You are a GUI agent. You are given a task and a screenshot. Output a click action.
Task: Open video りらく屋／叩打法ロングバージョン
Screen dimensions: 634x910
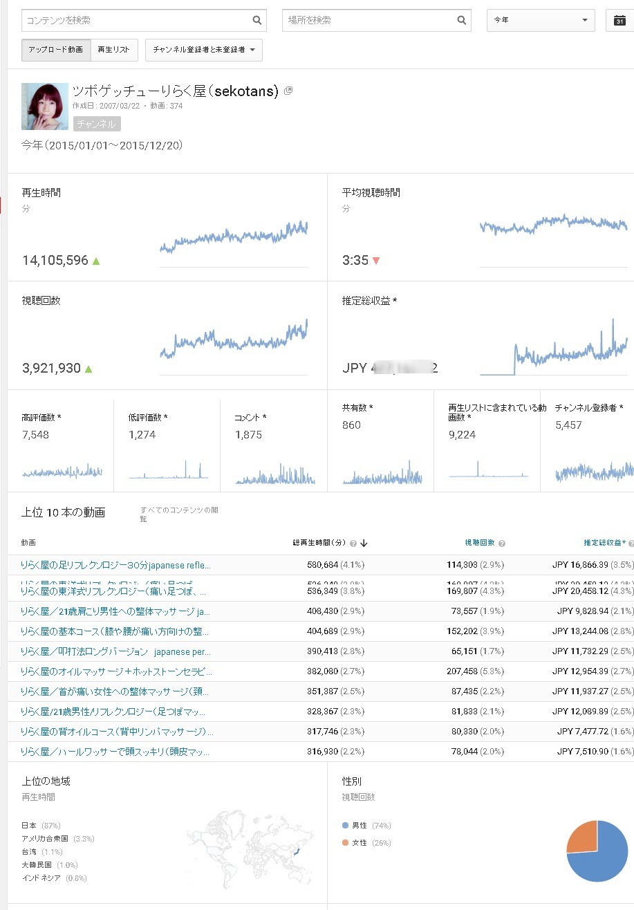click(115, 651)
